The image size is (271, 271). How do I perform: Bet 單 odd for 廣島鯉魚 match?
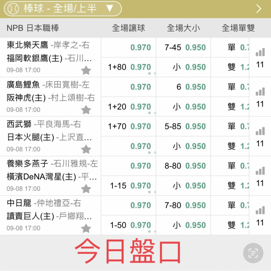[230, 87]
